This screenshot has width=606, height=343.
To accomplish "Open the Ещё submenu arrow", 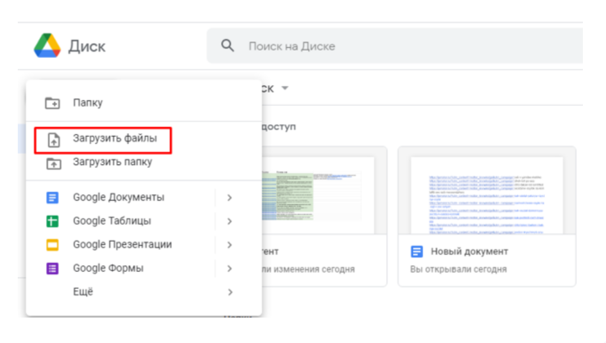I will pyautogui.click(x=230, y=292).
